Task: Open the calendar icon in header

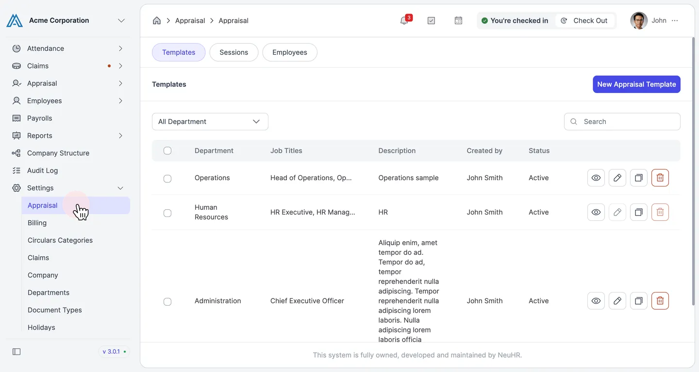Action: coord(458,20)
